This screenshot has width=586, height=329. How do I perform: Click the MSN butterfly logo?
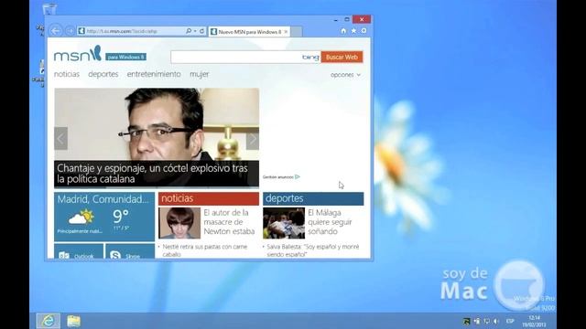pos(78,54)
